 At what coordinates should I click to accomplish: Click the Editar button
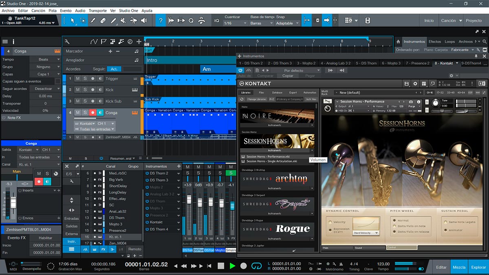441,267
